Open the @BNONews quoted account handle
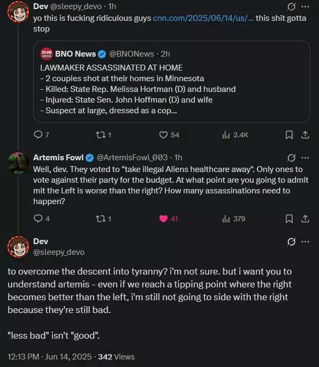Image resolution: width=319 pixels, height=367 pixels. coord(132,54)
